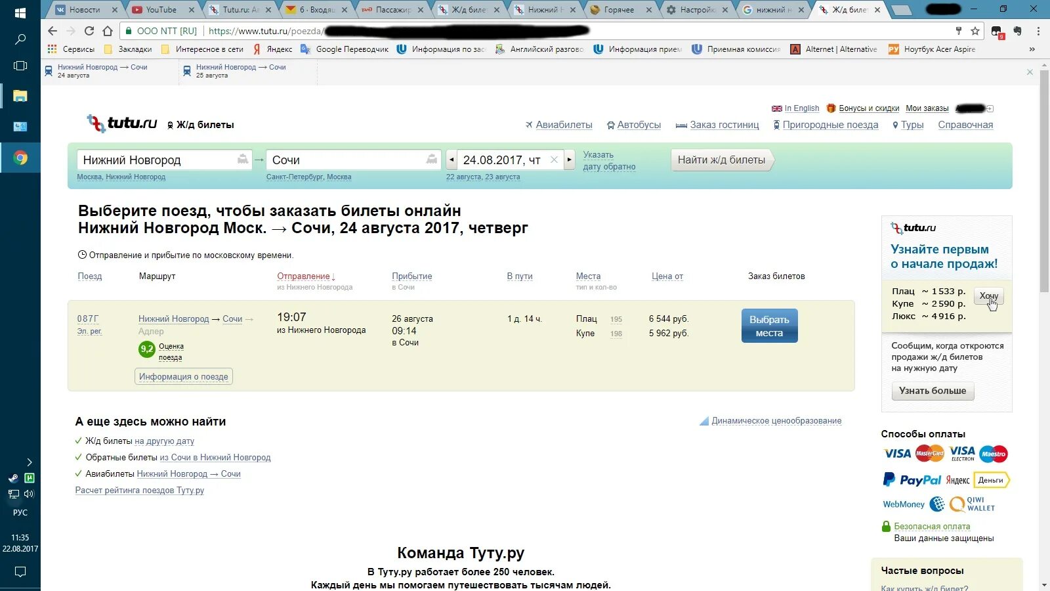The width and height of the screenshot is (1050, 591).
Task: Switch to Новости browser tab
Action: pyautogui.click(x=85, y=10)
